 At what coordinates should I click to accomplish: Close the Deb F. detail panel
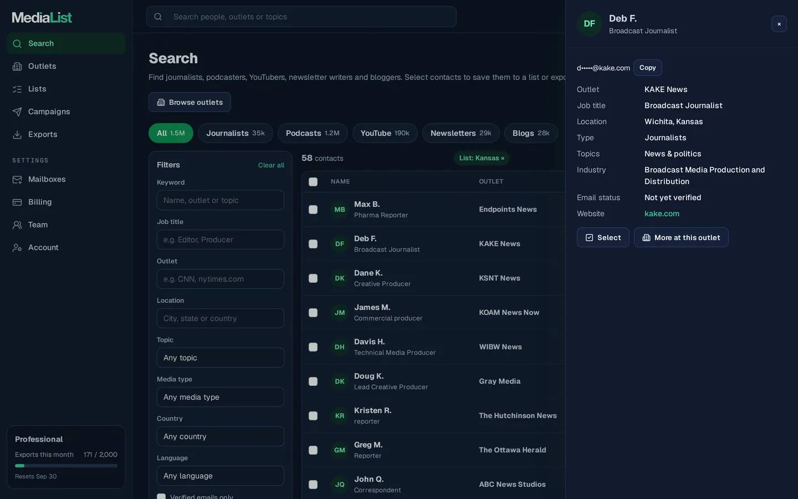[779, 24]
